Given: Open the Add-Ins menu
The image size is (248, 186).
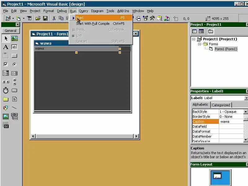Looking at the screenshot, I should coord(123,11).
